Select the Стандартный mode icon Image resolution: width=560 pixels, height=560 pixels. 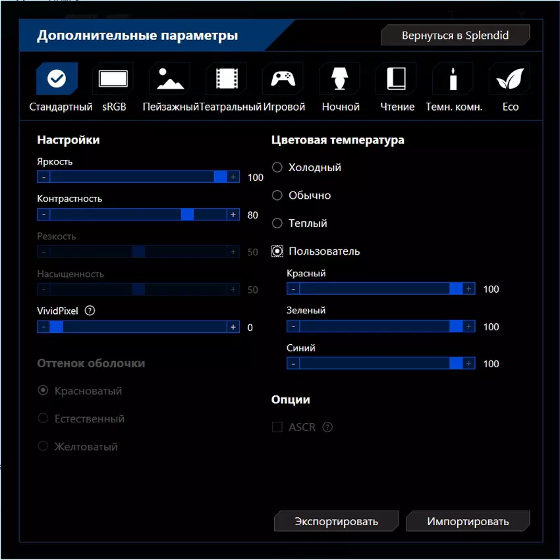57,80
